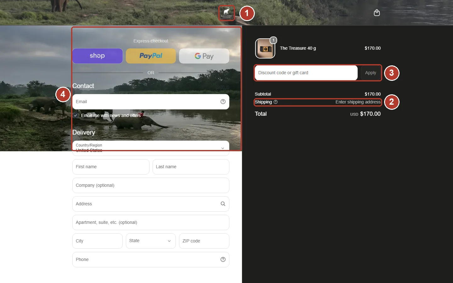The height and width of the screenshot is (283, 453).
Task: Focus the ZIP code field
Action: click(x=204, y=241)
